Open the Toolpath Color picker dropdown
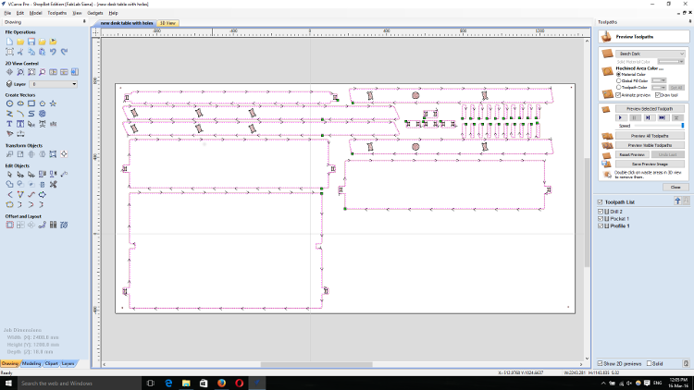This screenshot has width=694, height=390. click(659, 88)
